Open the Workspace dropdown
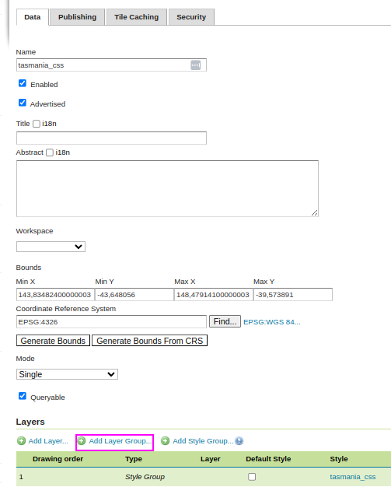This screenshot has height=501, width=391. coord(51,247)
